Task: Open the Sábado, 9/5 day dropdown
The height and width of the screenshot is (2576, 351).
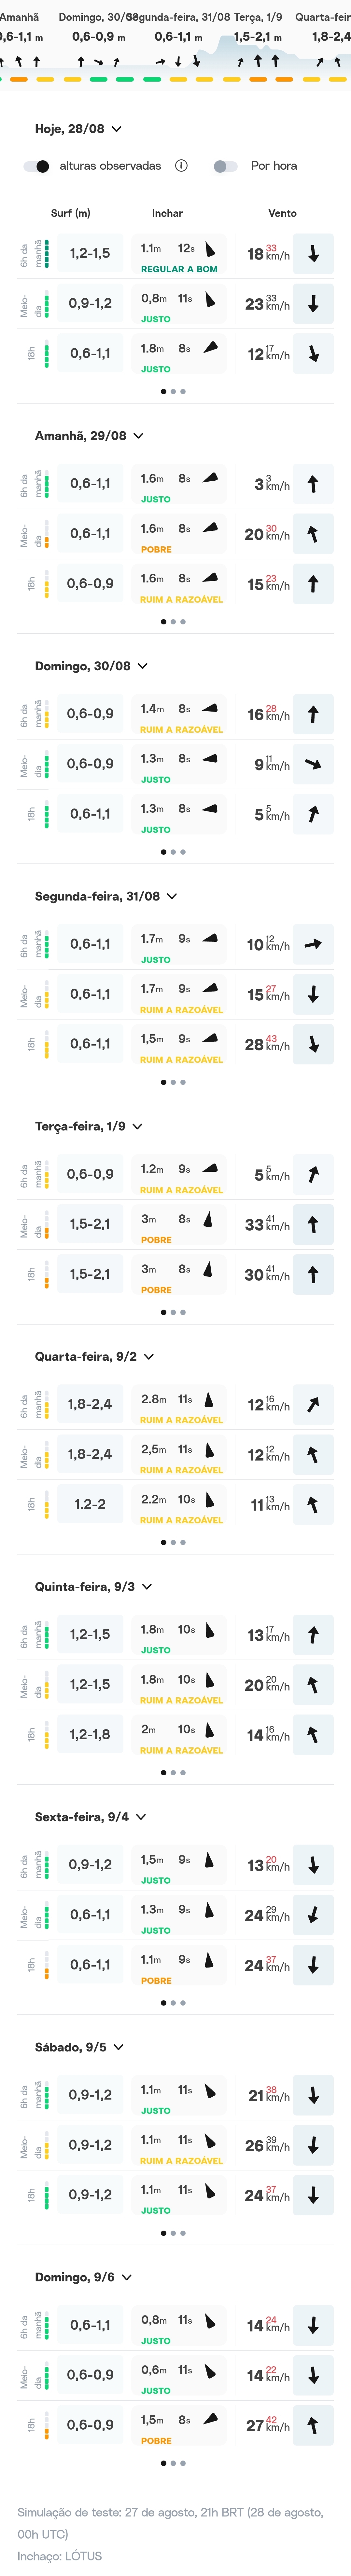Action: (x=119, y=2047)
